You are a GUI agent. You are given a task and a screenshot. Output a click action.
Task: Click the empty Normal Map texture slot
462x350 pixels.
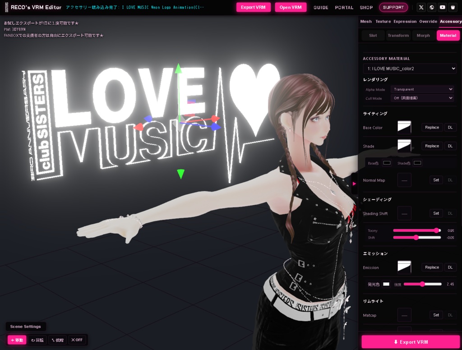pos(404,180)
